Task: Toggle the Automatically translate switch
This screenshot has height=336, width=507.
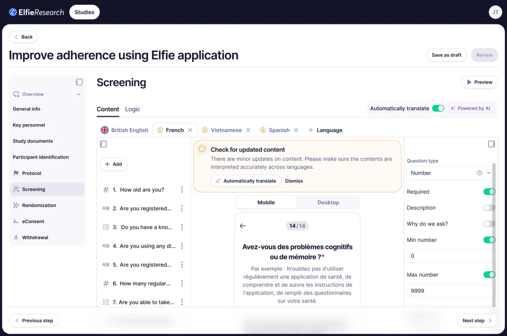Action: tap(438, 108)
